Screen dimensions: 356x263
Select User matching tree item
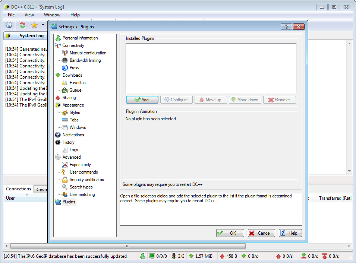coord(82,194)
